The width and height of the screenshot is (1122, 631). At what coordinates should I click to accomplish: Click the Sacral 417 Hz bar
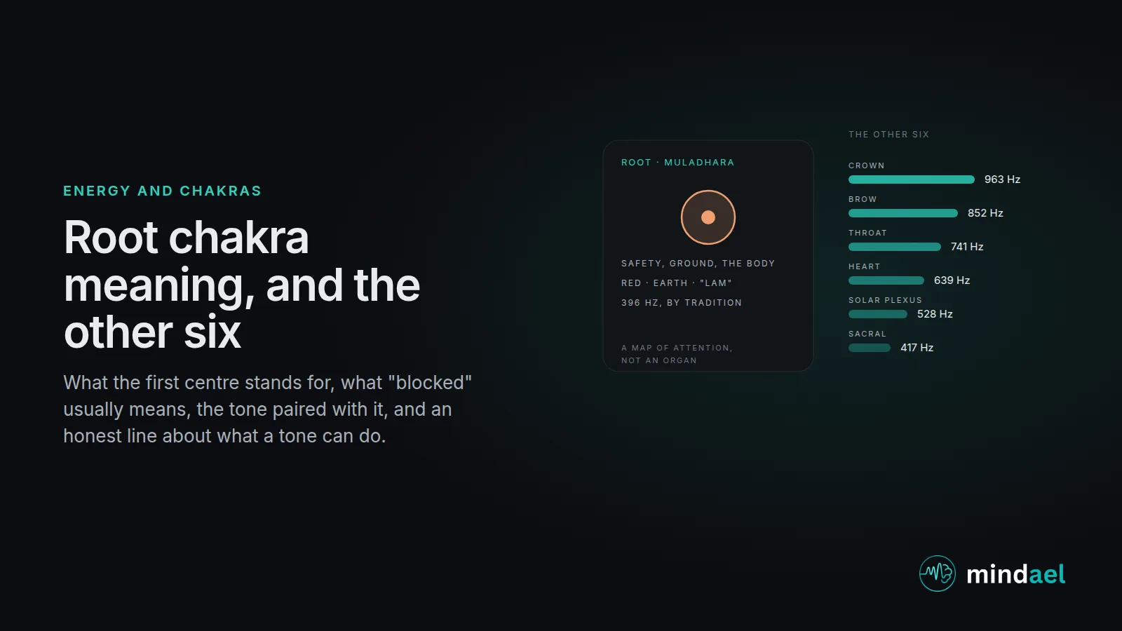click(870, 348)
